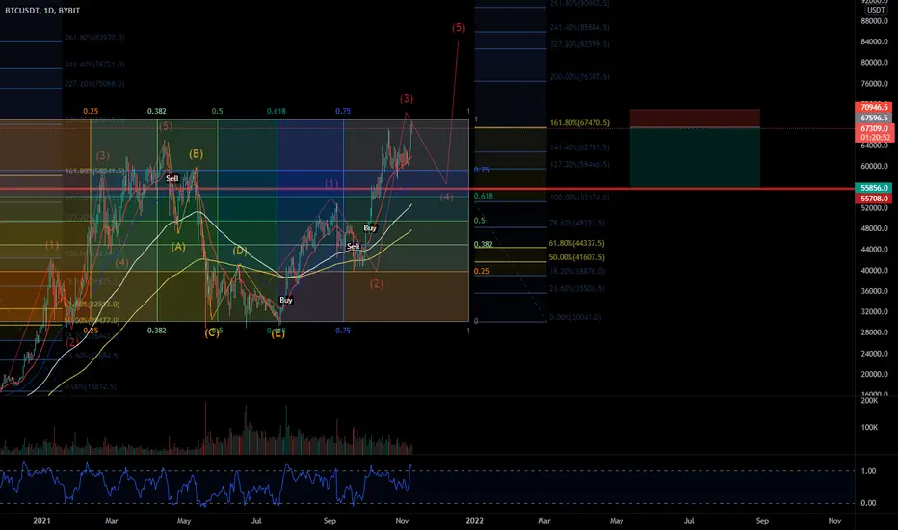Click the 161.80%(67470.5) Fibonacci label
This screenshot has width=898, height=530.
[x=580, y=123]
